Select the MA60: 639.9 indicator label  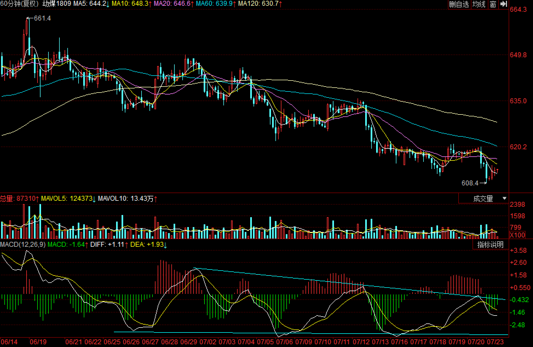coord(216,4)
